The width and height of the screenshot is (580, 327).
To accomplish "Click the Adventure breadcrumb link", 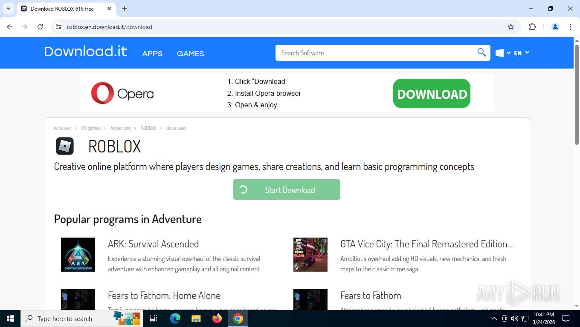I will pyautogui.click(x=121, y=128).
